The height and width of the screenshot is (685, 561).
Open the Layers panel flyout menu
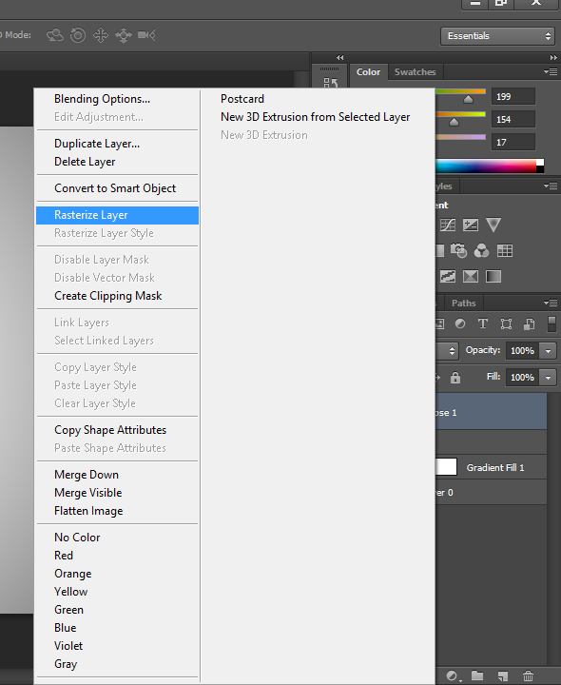coord(551,303)
